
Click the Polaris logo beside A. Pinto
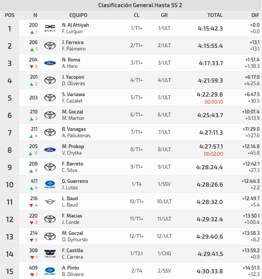50,271
